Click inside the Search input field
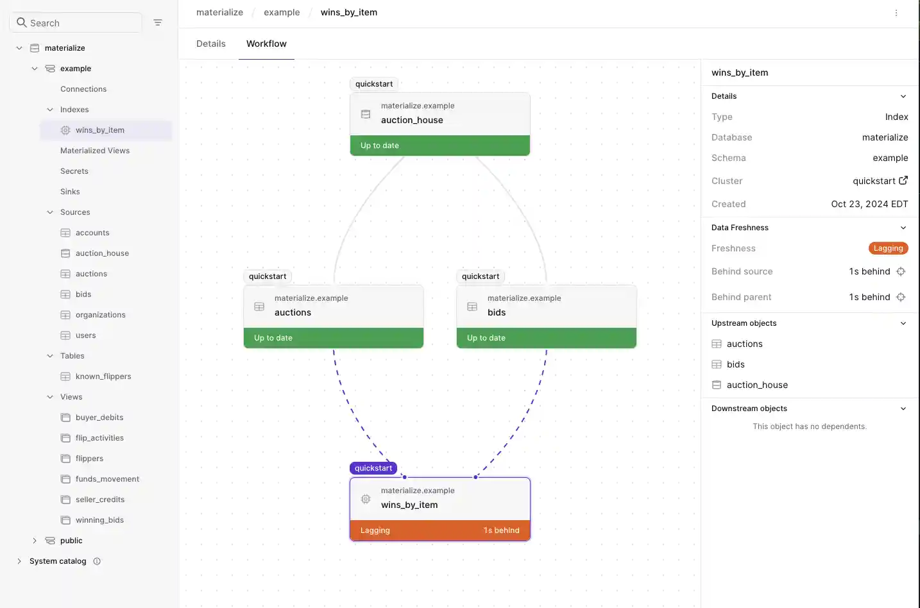Viewport: 920px width, 608px height. click(x=76, y=22)
